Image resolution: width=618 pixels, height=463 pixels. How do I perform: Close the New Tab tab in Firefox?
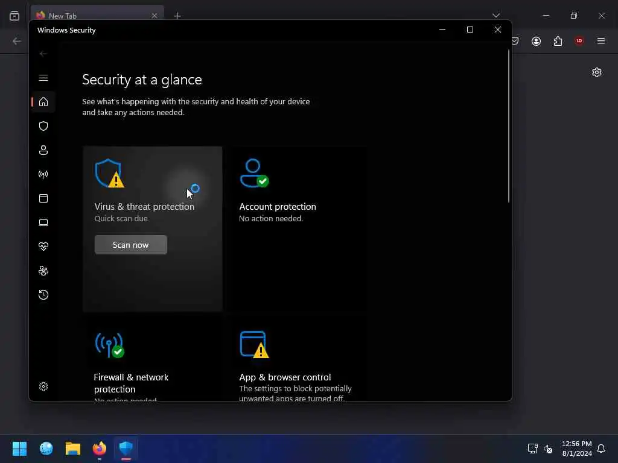[x=154, y=16]
